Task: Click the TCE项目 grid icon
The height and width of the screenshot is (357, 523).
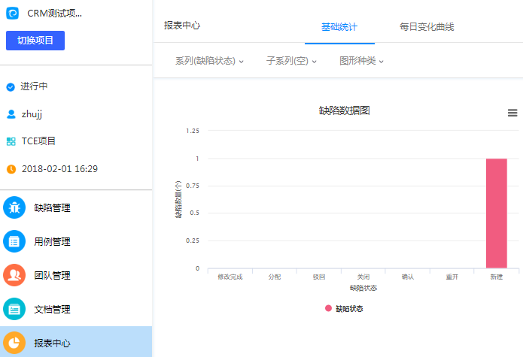Action: [x=11, y=141]
